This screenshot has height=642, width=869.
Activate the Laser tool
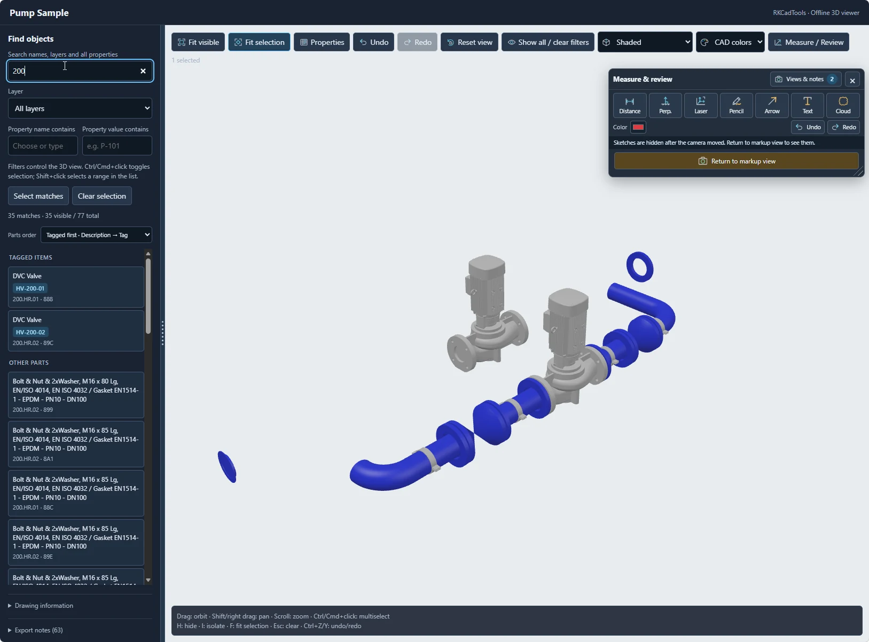[x=701, y=105]
